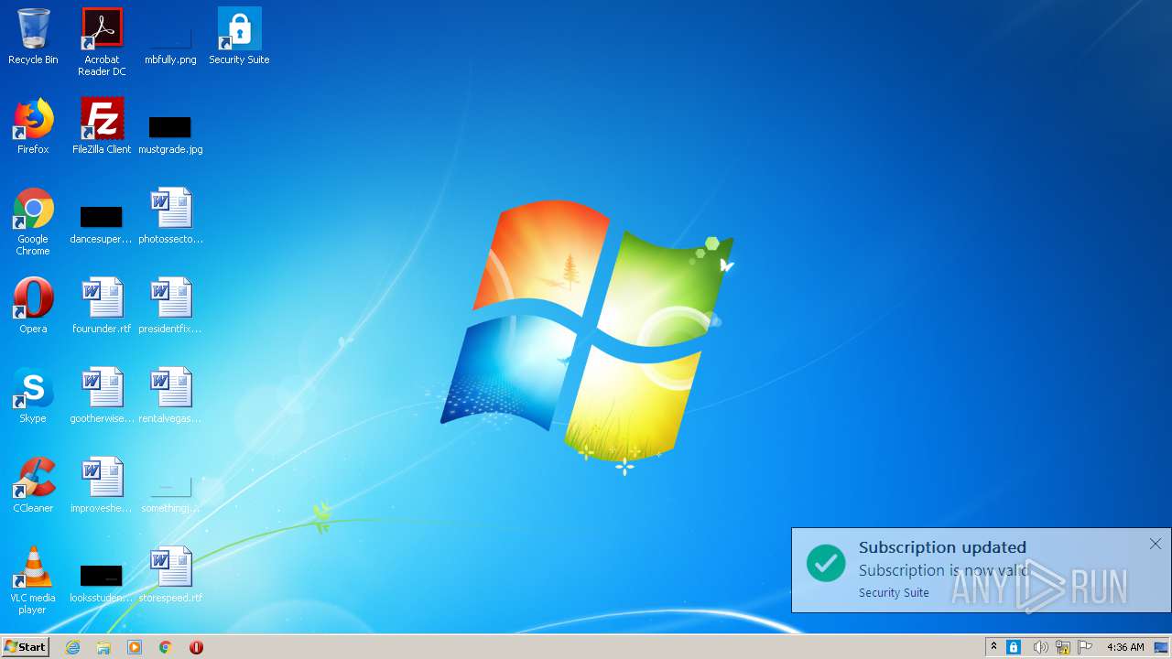1172x659 pixels.
Task: Open the Opera taskbar button
Action: point(196,647)
